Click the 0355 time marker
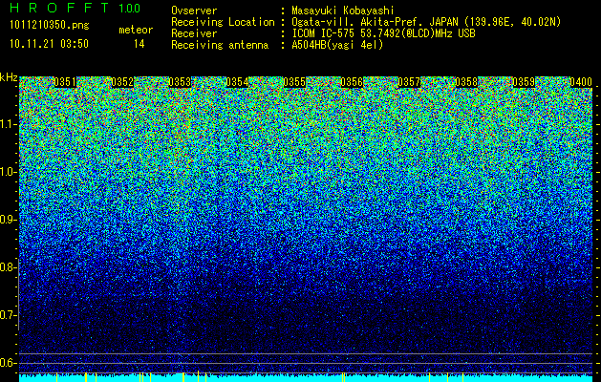Image resolution: width=601 pixels, height=382 pixels. click(x=294, y=82)
